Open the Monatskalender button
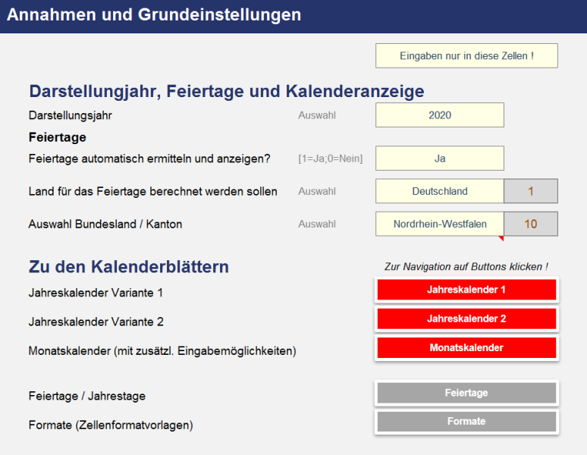 point(466,347)
